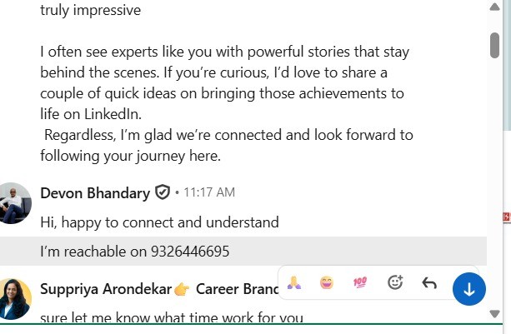Open Suppriya Arondekar's profile picture
This screenshot has height=334, width=511.
(14, 298)
